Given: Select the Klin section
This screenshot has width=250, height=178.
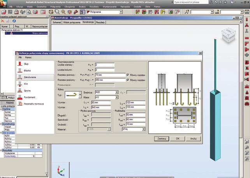Looking at the screenshot, I should click(35, 84).
